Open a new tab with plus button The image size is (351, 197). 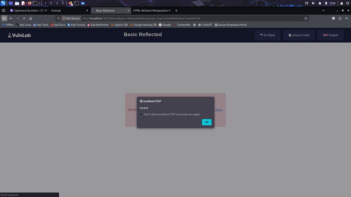pos(176,10)
